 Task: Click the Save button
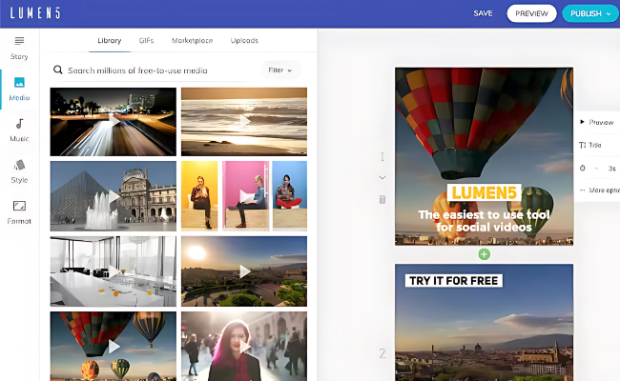(483, 13)
